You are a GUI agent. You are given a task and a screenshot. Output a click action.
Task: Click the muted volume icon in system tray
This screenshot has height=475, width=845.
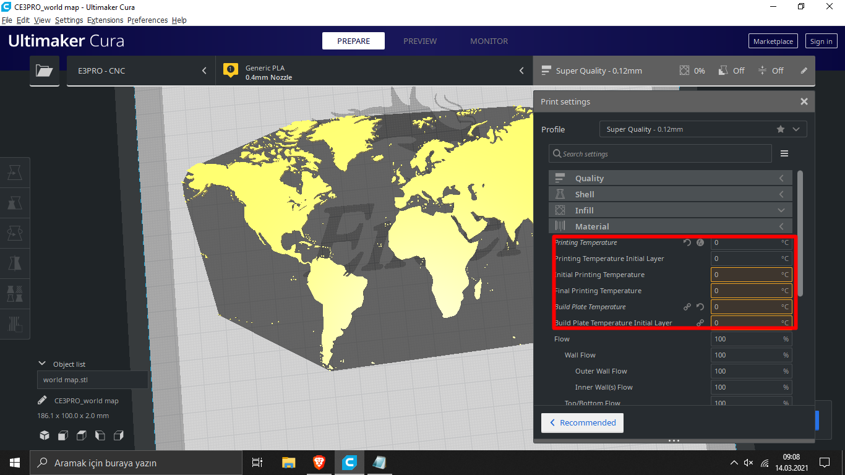(748, 463)
